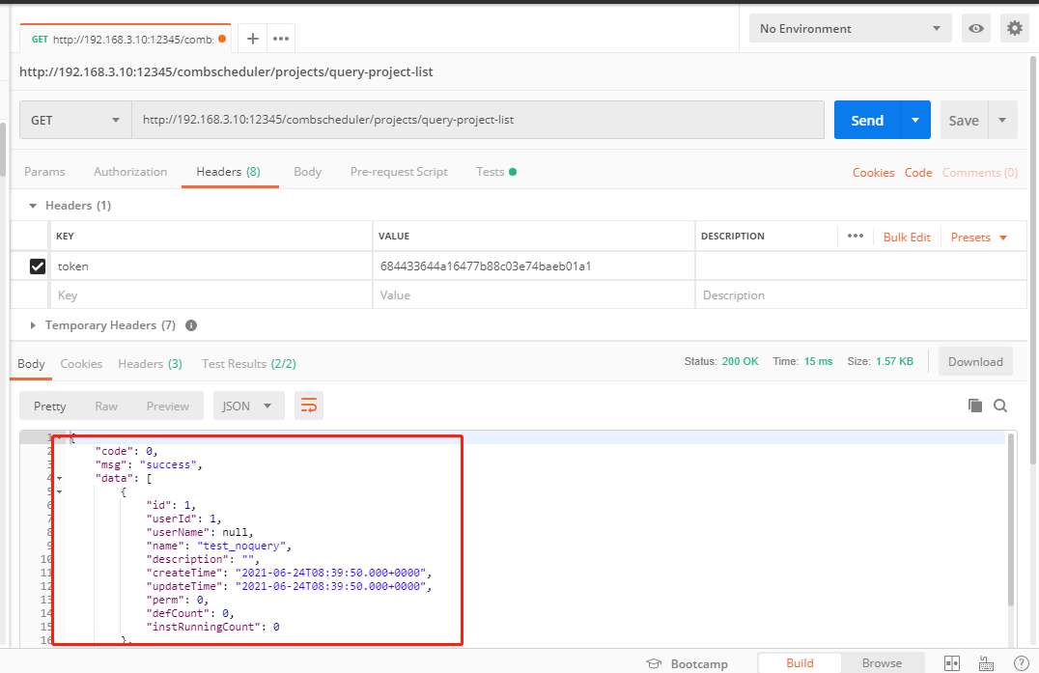
Task: Select the request Headers (8) tab
Action: tap(228, 172)
